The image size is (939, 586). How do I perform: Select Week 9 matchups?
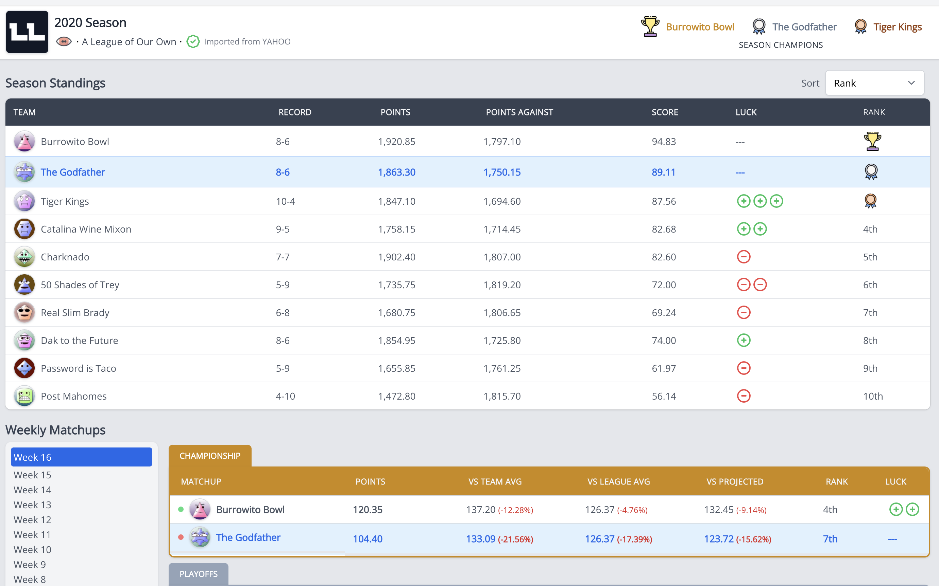point(30,564)
